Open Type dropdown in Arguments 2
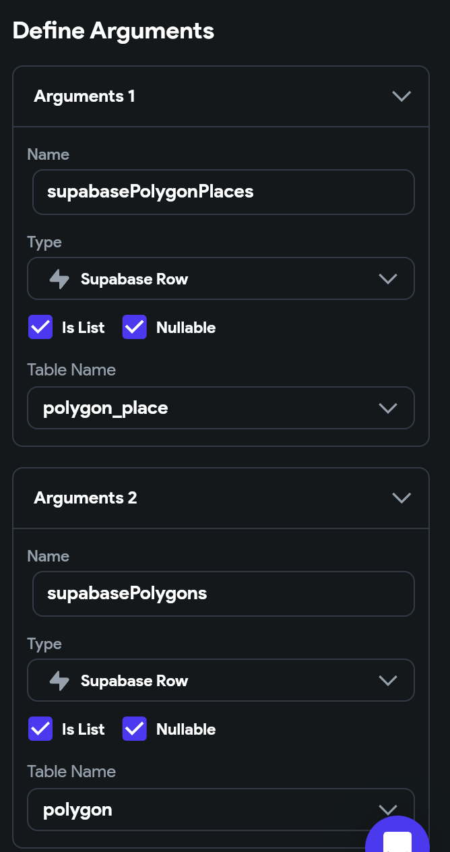 (220, 681)
